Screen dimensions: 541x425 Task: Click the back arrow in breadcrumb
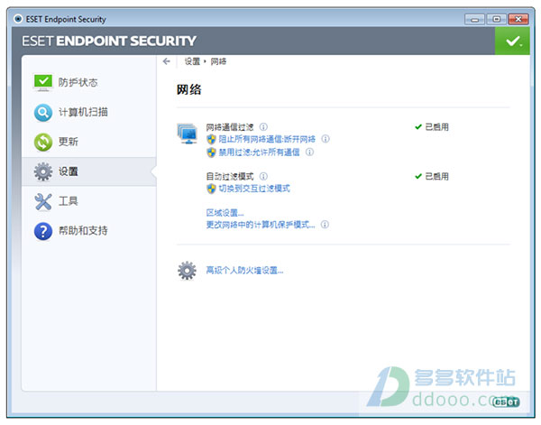point(167,61)
